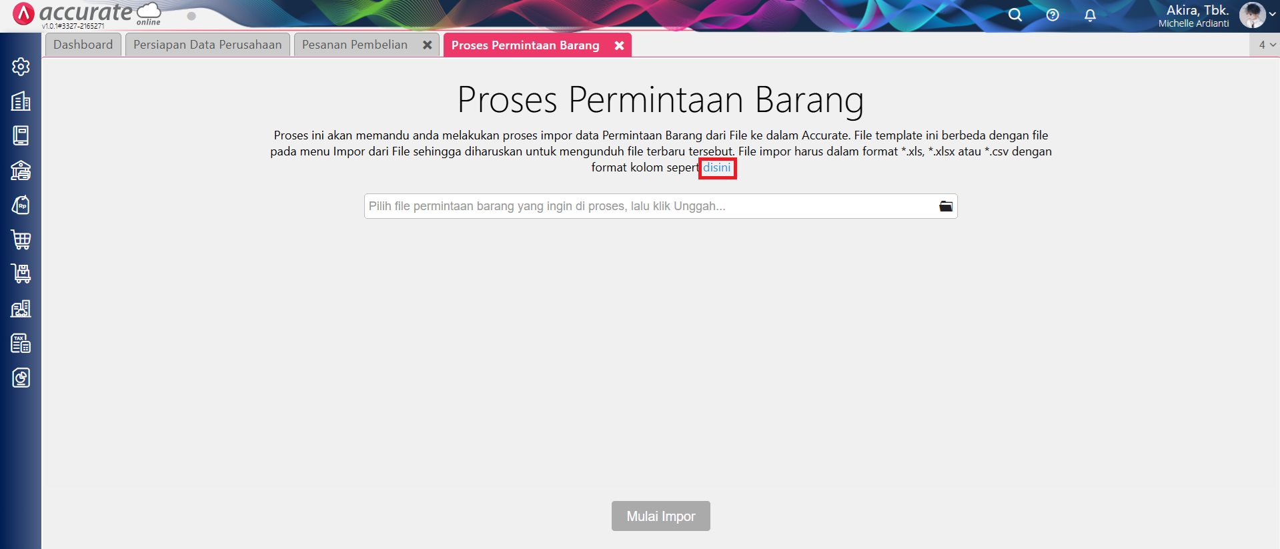Browse files with the folder icon
This screenshot has height=549, width=1280.
pos(945,206)
